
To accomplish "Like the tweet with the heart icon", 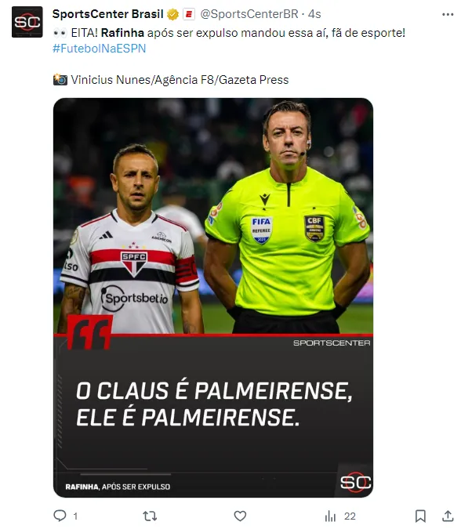I will click(x=240, y=516).
